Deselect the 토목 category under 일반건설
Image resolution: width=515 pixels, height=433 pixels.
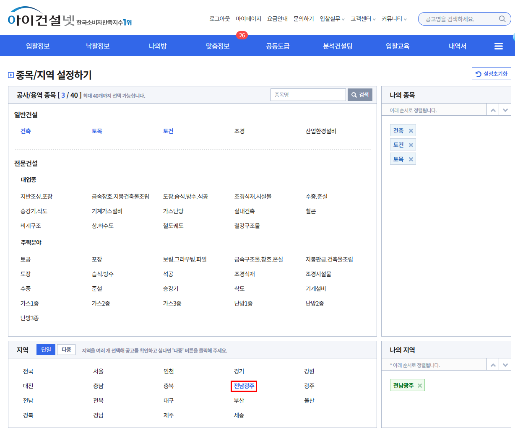97,131
